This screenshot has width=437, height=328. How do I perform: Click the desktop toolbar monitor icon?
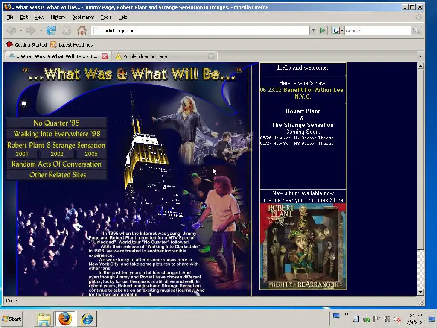[x=336, y=316]
